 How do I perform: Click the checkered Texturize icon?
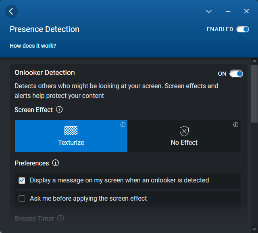click(71, 131)
